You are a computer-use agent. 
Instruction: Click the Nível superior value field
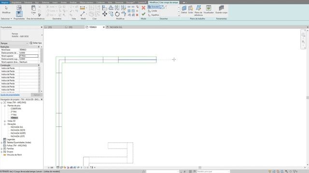29,56
